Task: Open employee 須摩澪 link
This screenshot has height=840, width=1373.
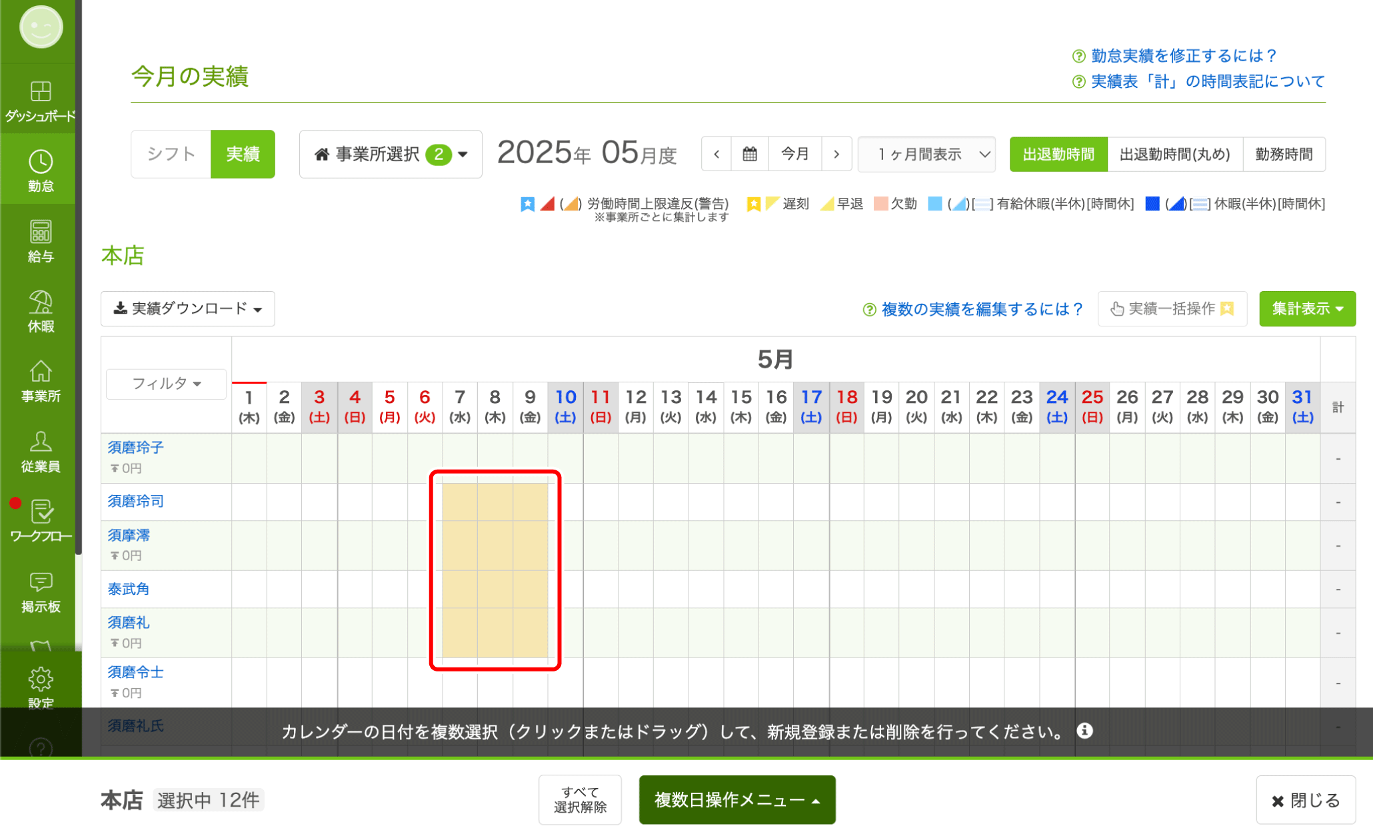Action: point(129,536)
